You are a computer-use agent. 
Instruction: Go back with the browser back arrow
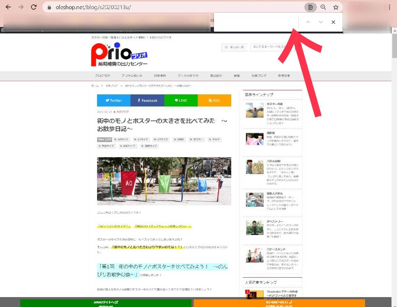point(8,7)
